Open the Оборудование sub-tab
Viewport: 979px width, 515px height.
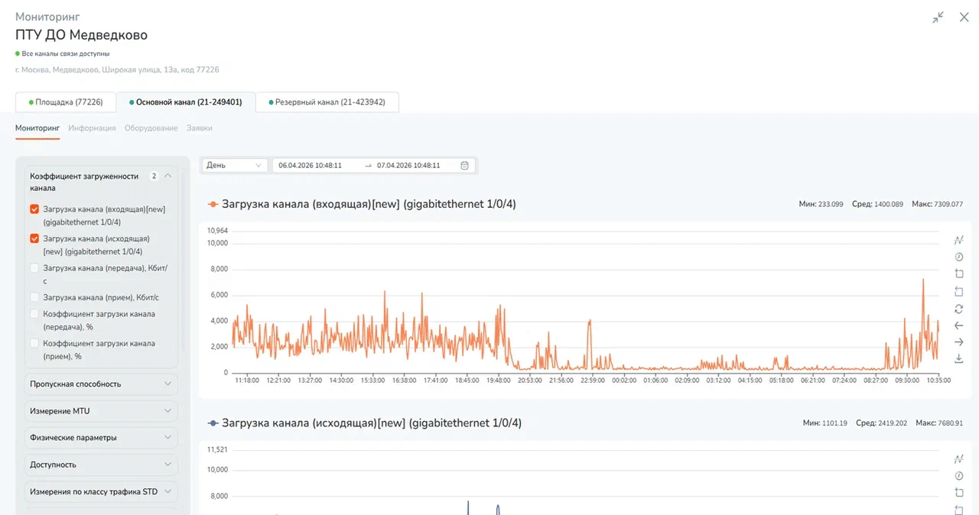(x=151, y=128)
